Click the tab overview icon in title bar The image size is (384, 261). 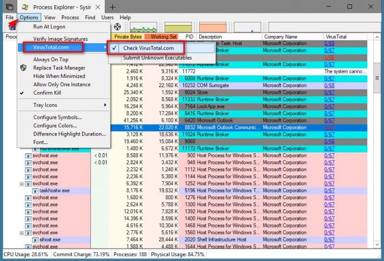pos(9,7)
